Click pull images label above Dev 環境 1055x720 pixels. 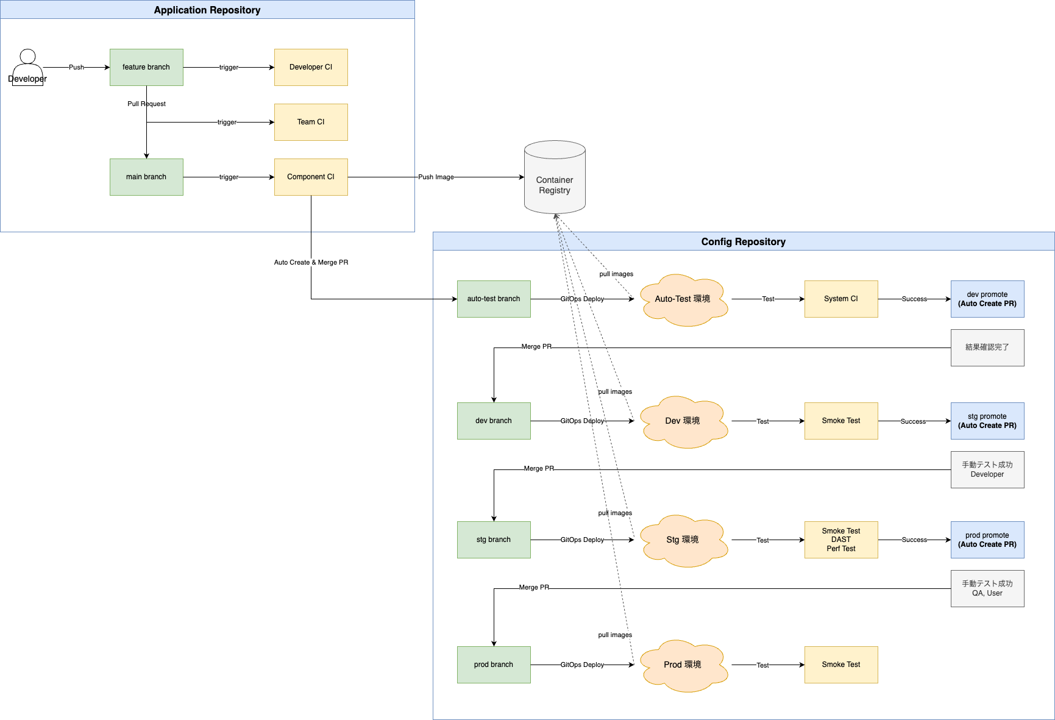[615, 391]
